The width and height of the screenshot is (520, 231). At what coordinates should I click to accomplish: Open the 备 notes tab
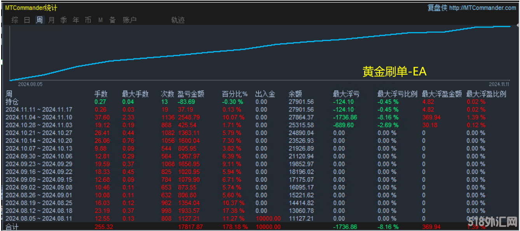112,20
